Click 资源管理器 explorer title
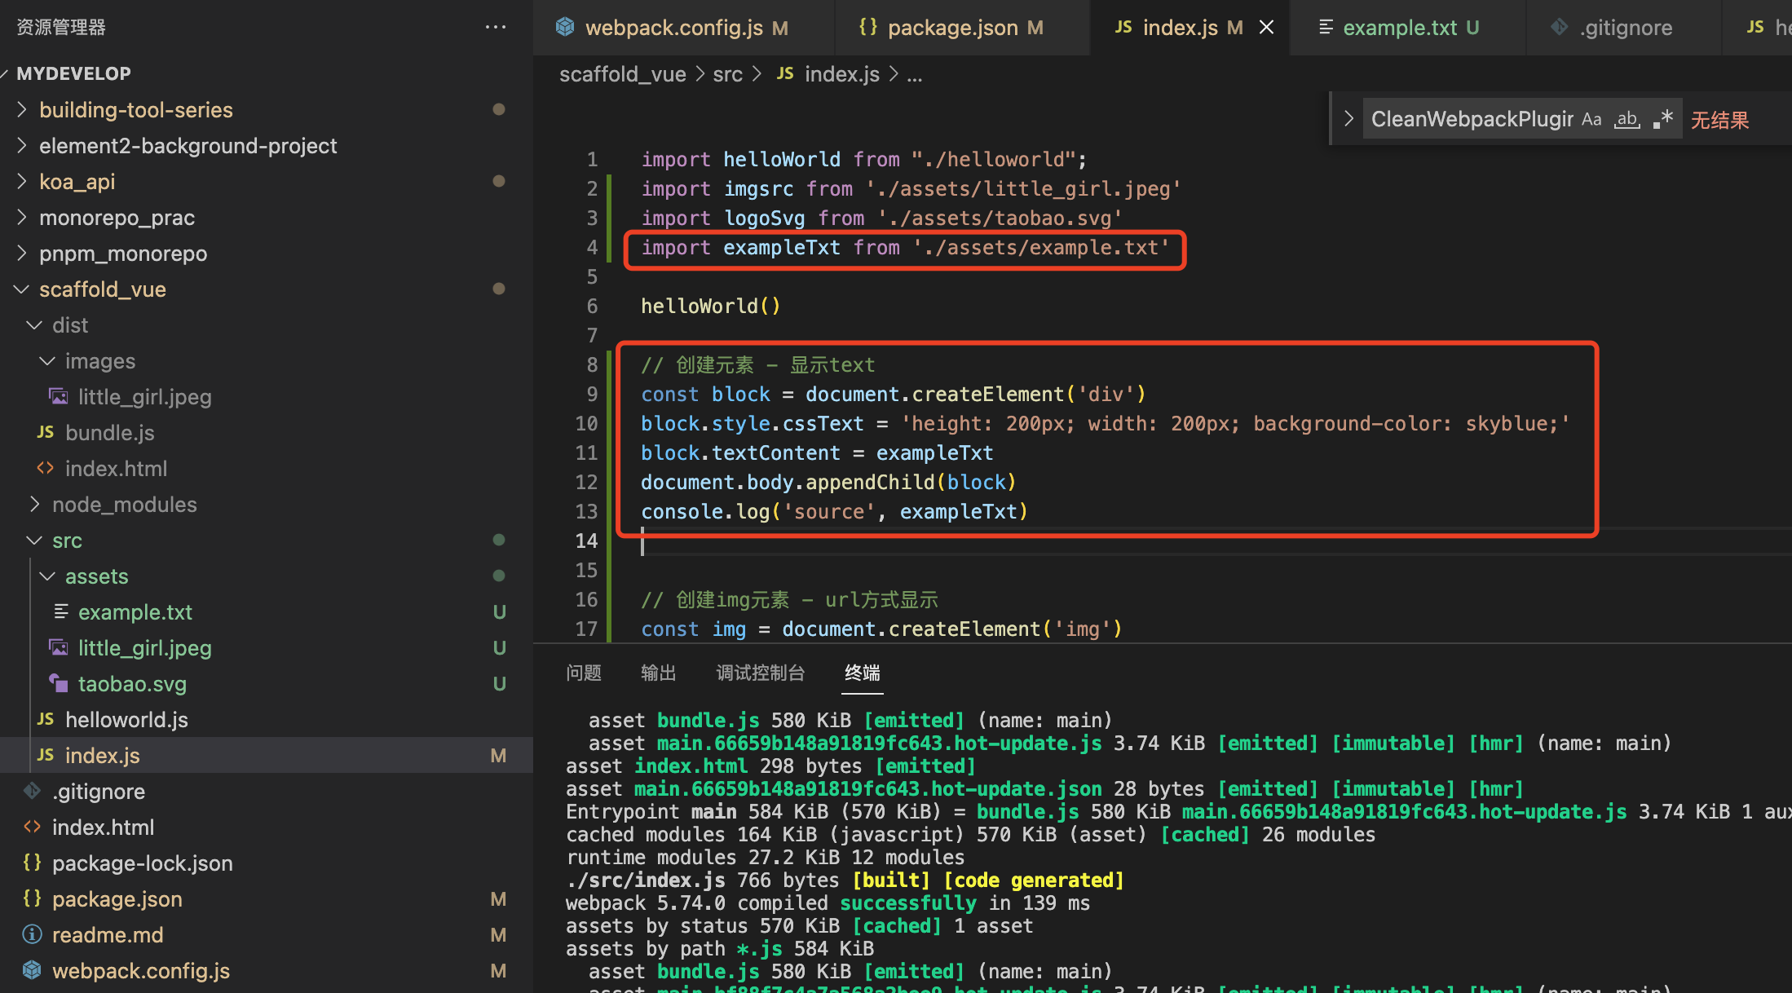Image resolution: width=1792 pixels, height=993 pixels. click(x=61, y=27)
